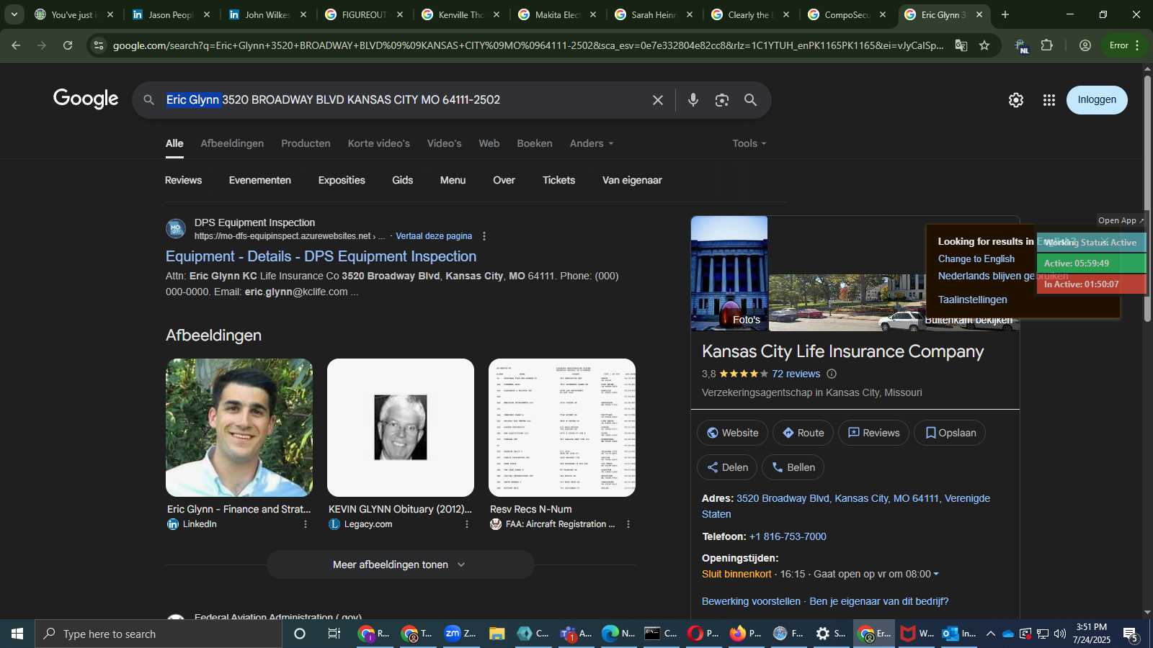The width and height of the screenshot is (1153, 648).
Task: Open Equipment - Details - DPS Equipment Inspection link
Action: point(321,256)
